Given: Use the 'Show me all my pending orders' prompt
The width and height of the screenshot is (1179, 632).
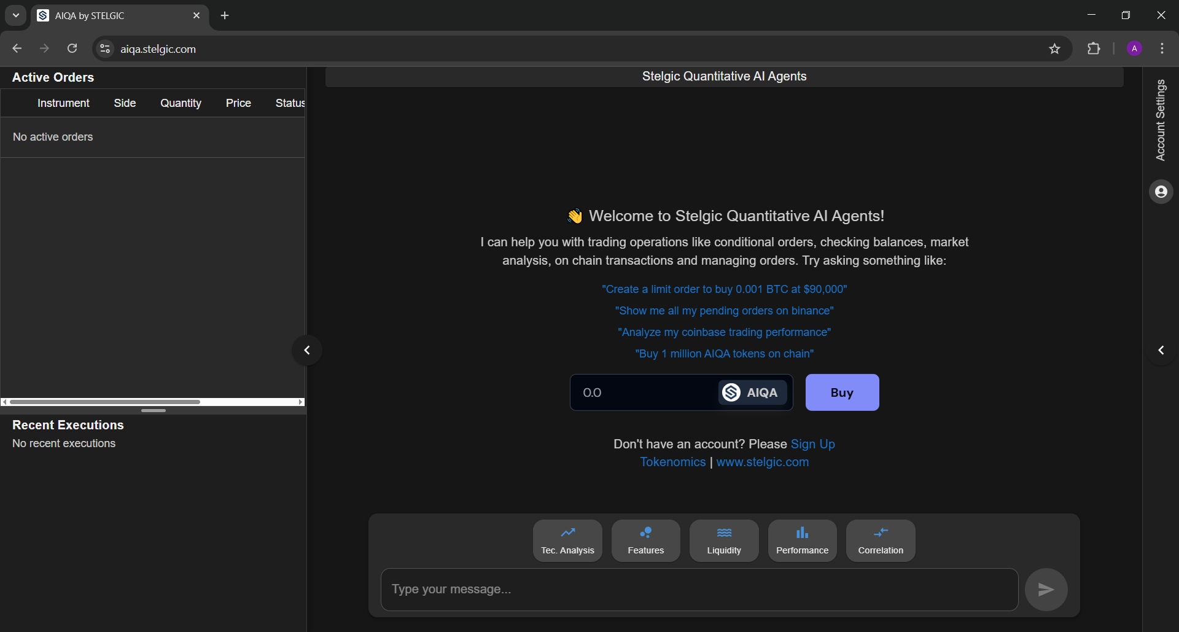Looking at the screenshot, I should [x=724, y=311].
